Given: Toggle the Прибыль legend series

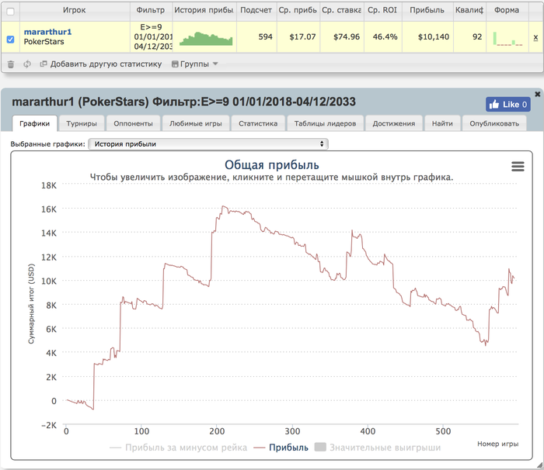Looking at the screenshot, I should coord(281,448).
